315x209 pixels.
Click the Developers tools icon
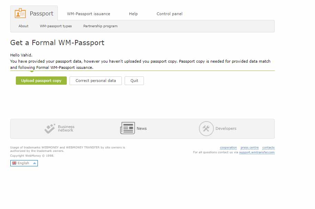click(206, 129)
